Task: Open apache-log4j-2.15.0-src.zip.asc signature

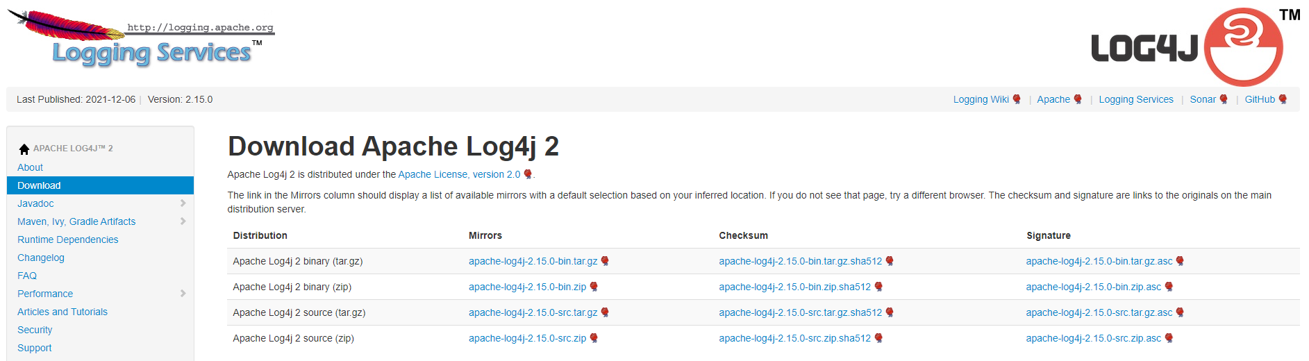Action: click(x=1093, y=338)
